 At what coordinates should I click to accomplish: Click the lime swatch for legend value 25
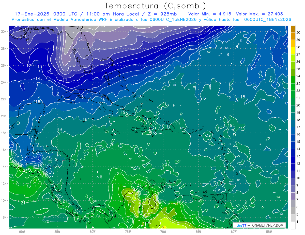pyautogui.click(x=293, y=65)
